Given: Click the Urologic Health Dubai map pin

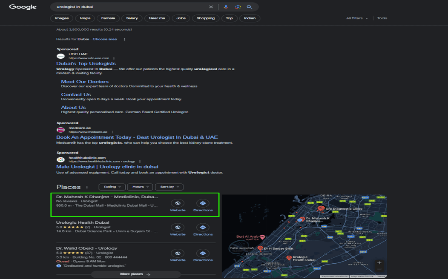Looking at the screenshot, I should click(289, 258).
